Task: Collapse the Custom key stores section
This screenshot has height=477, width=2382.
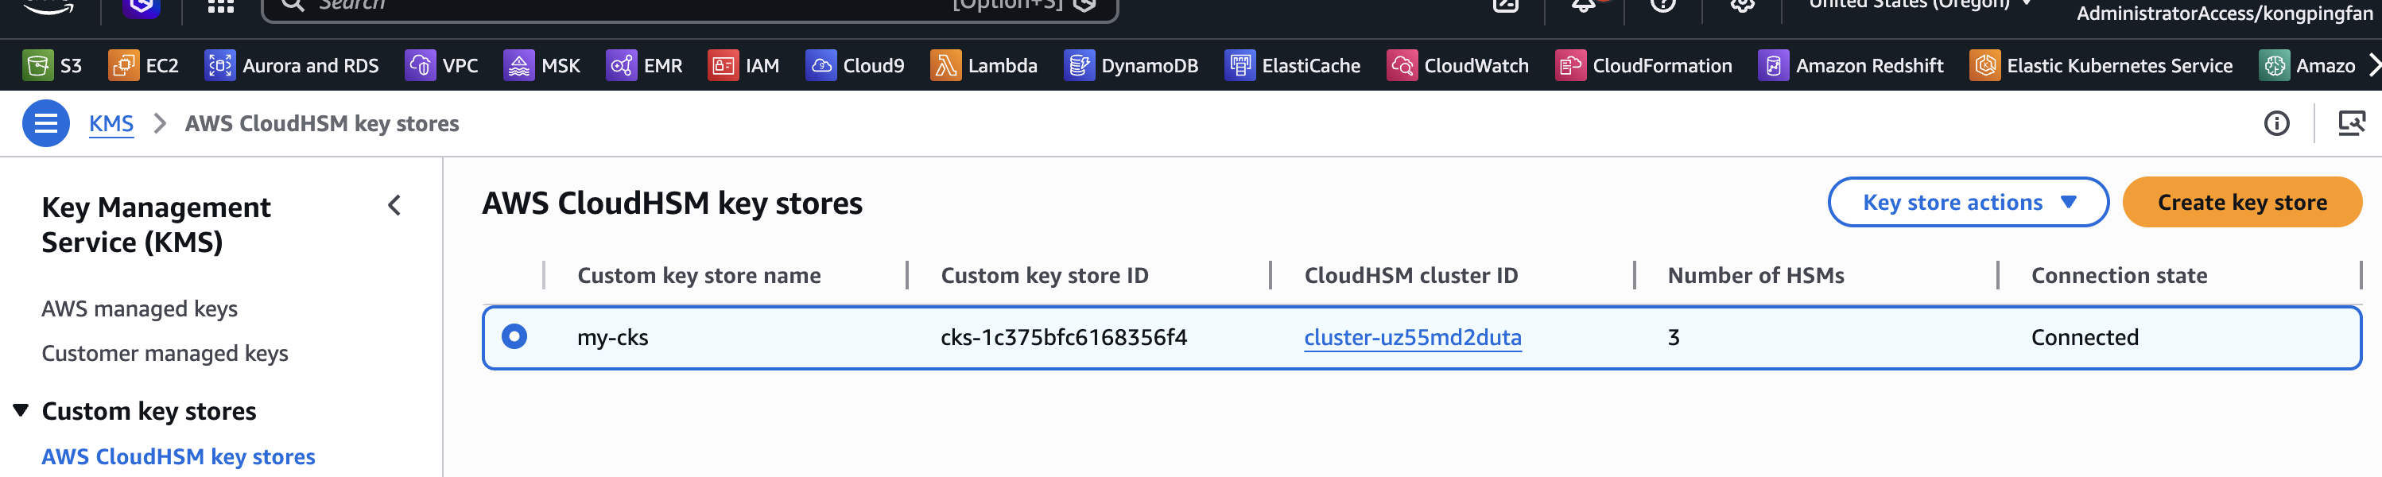Action: pos(21,410)
